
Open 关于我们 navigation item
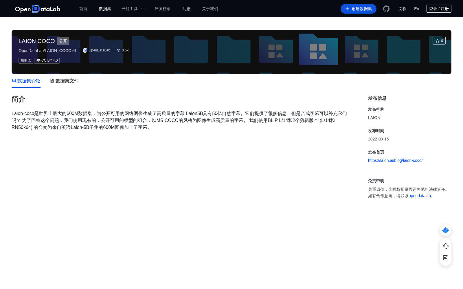[x=210, y=9]
